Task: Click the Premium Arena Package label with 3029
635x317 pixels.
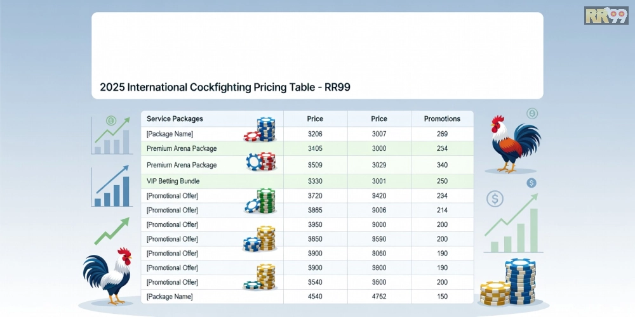Action: click(x=182, y=165)
